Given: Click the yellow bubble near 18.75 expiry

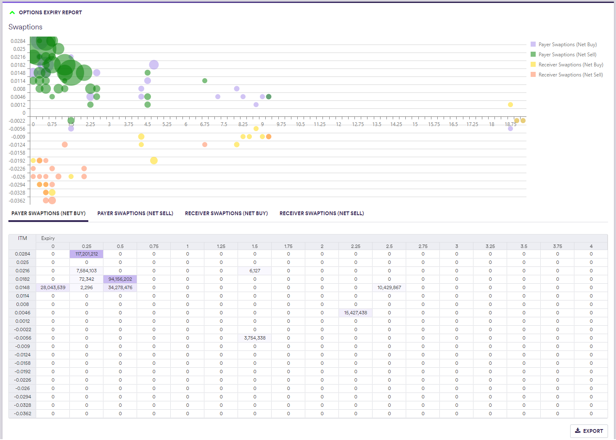Looking at the screenshot, I should point(510,105).
